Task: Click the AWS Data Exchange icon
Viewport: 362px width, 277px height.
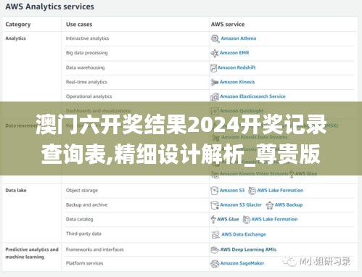Action: coord(215,234)
